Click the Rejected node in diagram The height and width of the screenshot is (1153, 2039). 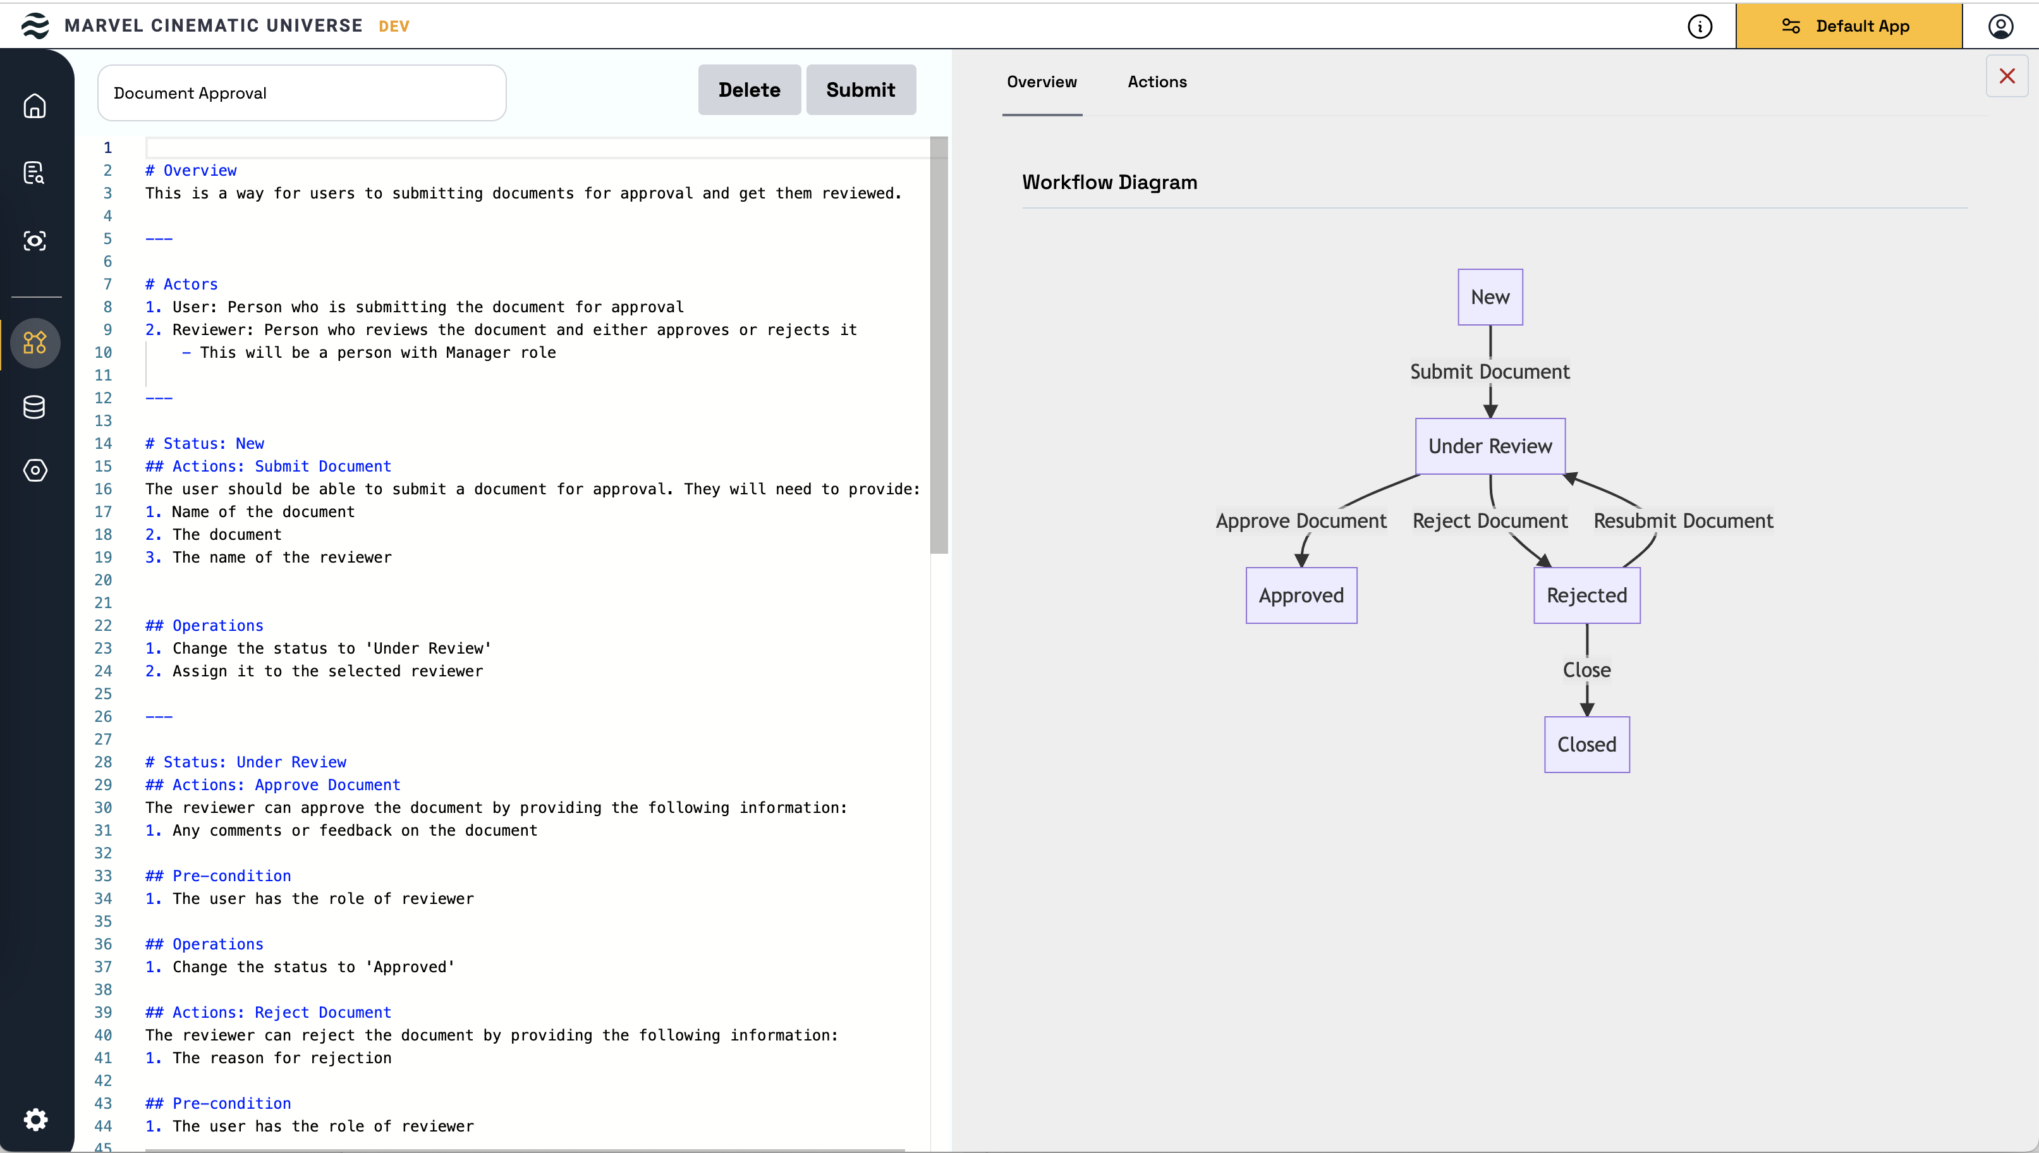point(1586,595)
